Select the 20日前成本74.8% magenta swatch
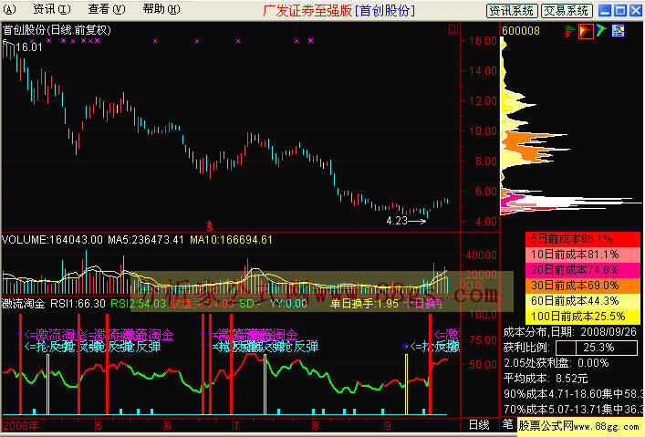 click(x=583, y=270)
